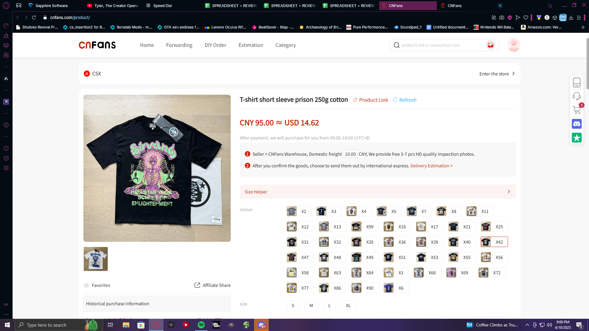Image resolution: width=589 pixels, height=331 pixels.
Task: Open the shopping cart icon
Action: 577,110
